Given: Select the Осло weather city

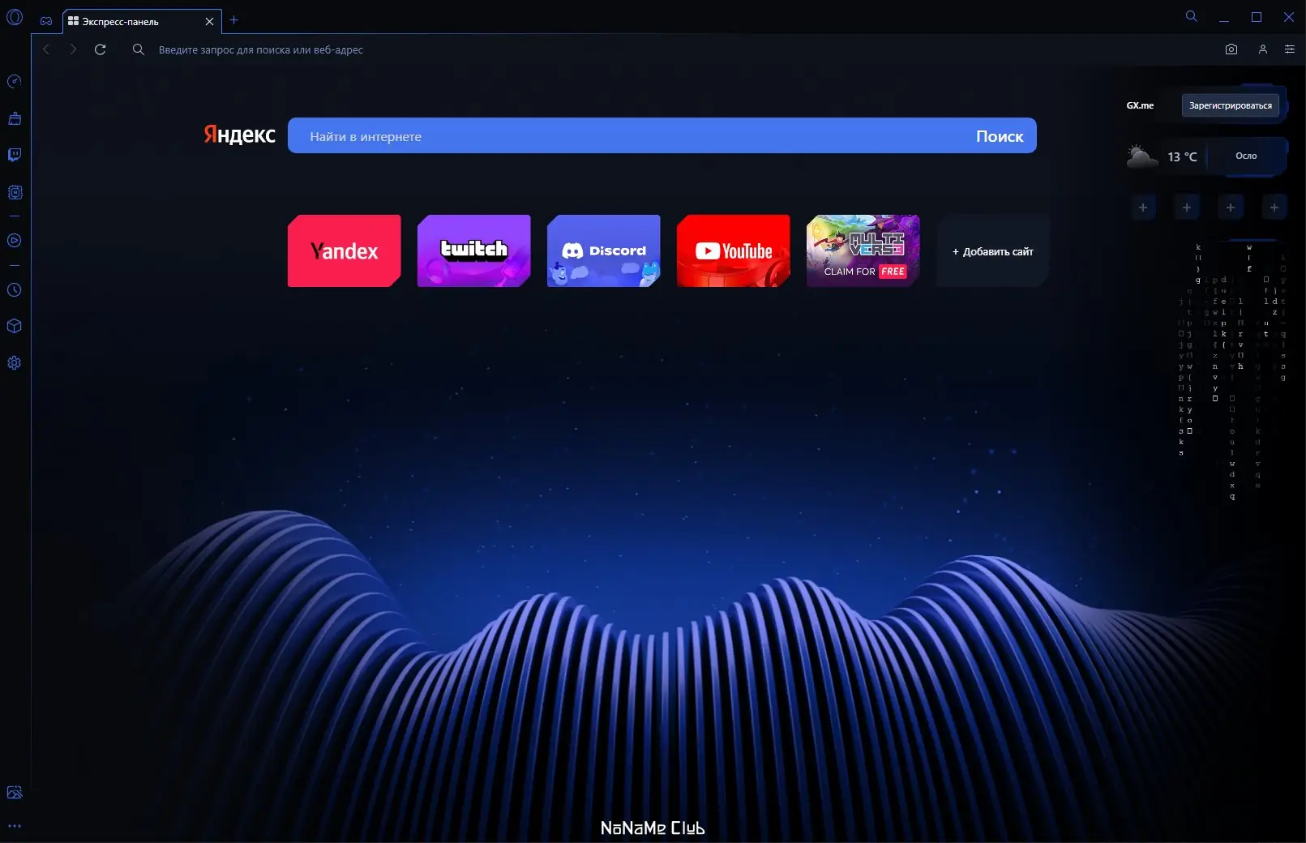Looking at the screenshot, I should click(1246, 156).
